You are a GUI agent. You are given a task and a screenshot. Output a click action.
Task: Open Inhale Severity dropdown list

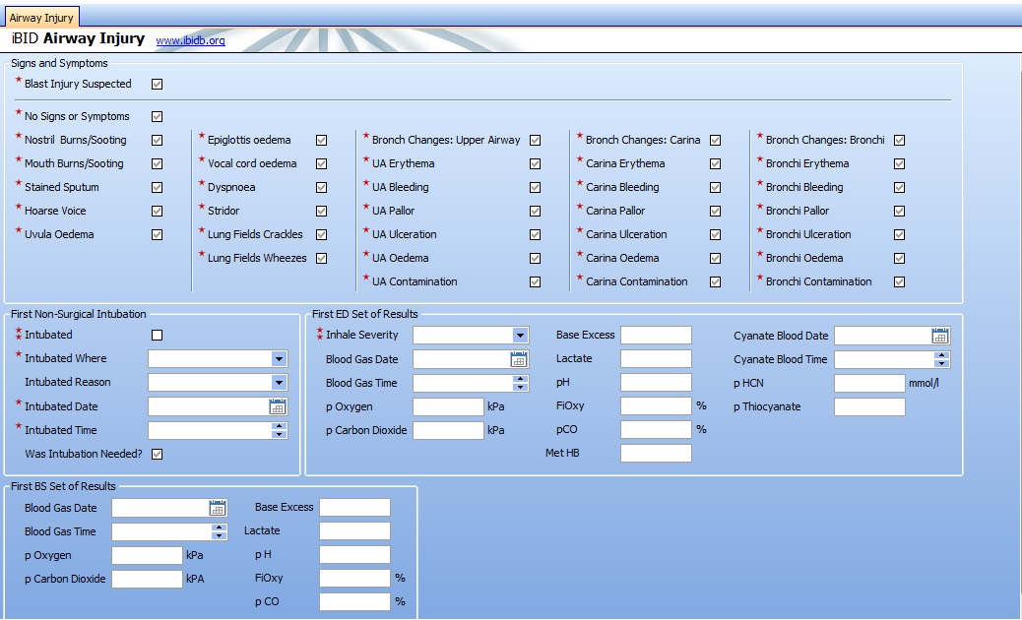520,336
